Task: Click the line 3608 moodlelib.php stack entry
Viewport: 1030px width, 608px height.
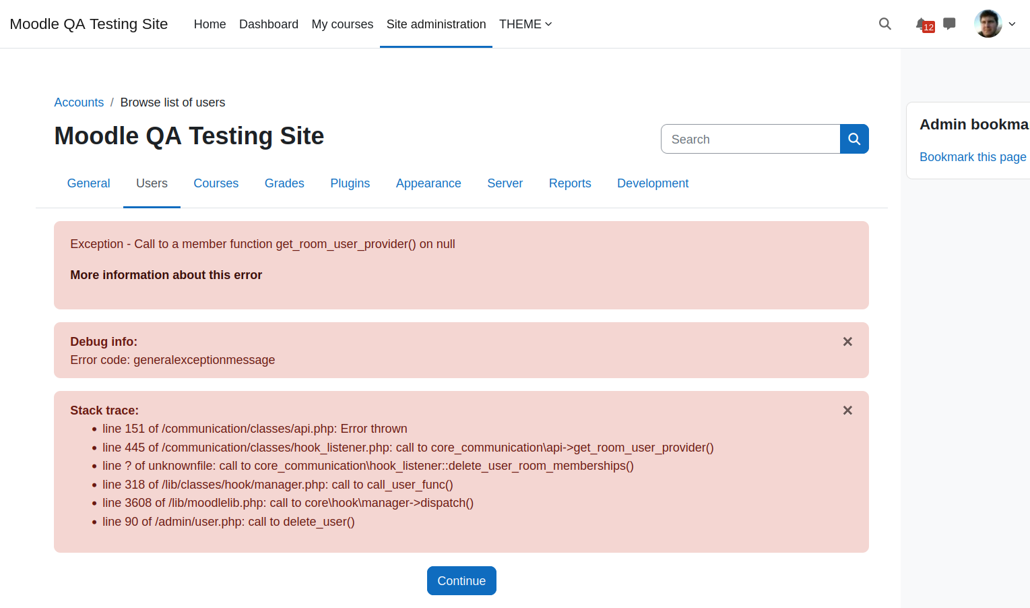Action: click(x=288, y=503)
